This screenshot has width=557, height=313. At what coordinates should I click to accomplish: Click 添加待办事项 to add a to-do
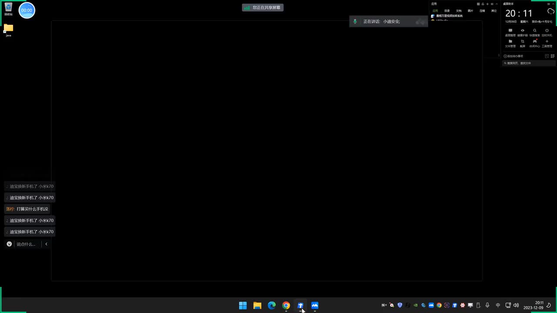(513, 56)
